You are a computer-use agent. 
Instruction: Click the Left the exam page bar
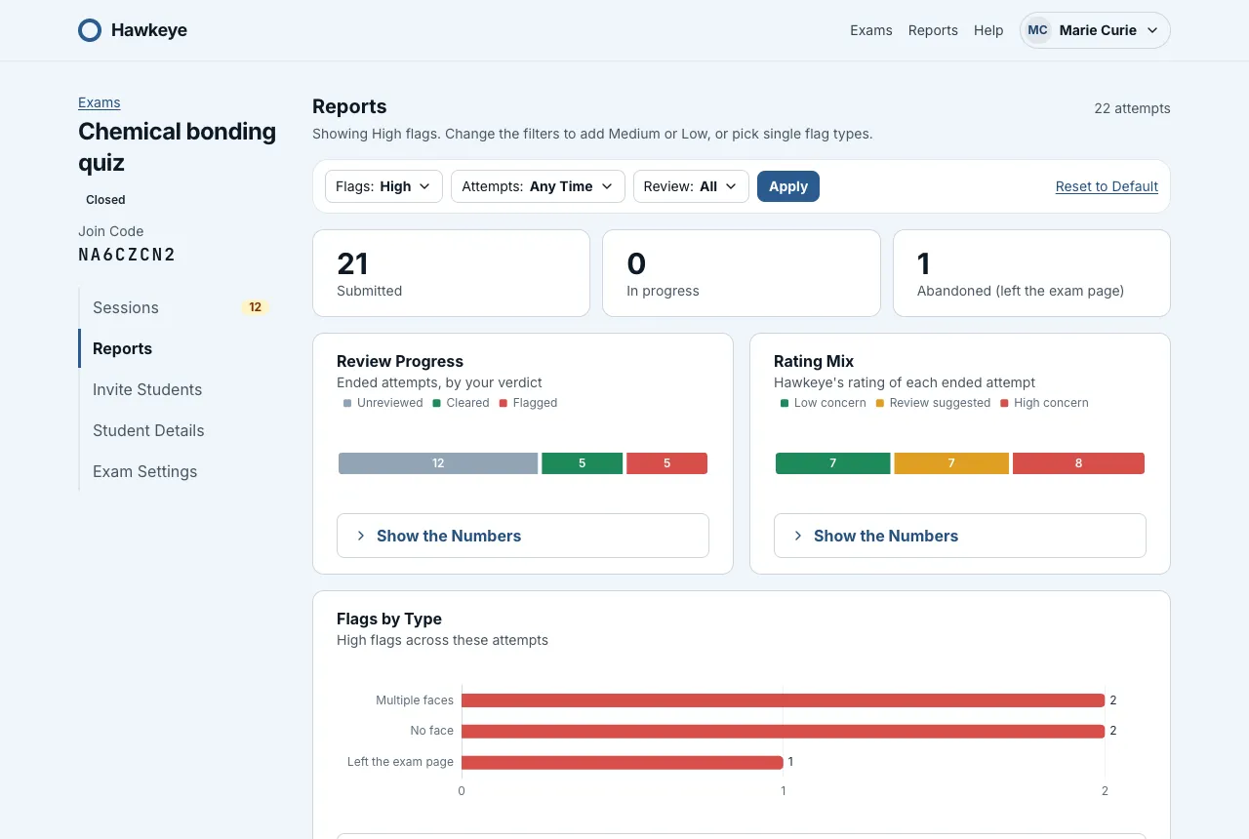click(623, 762)
